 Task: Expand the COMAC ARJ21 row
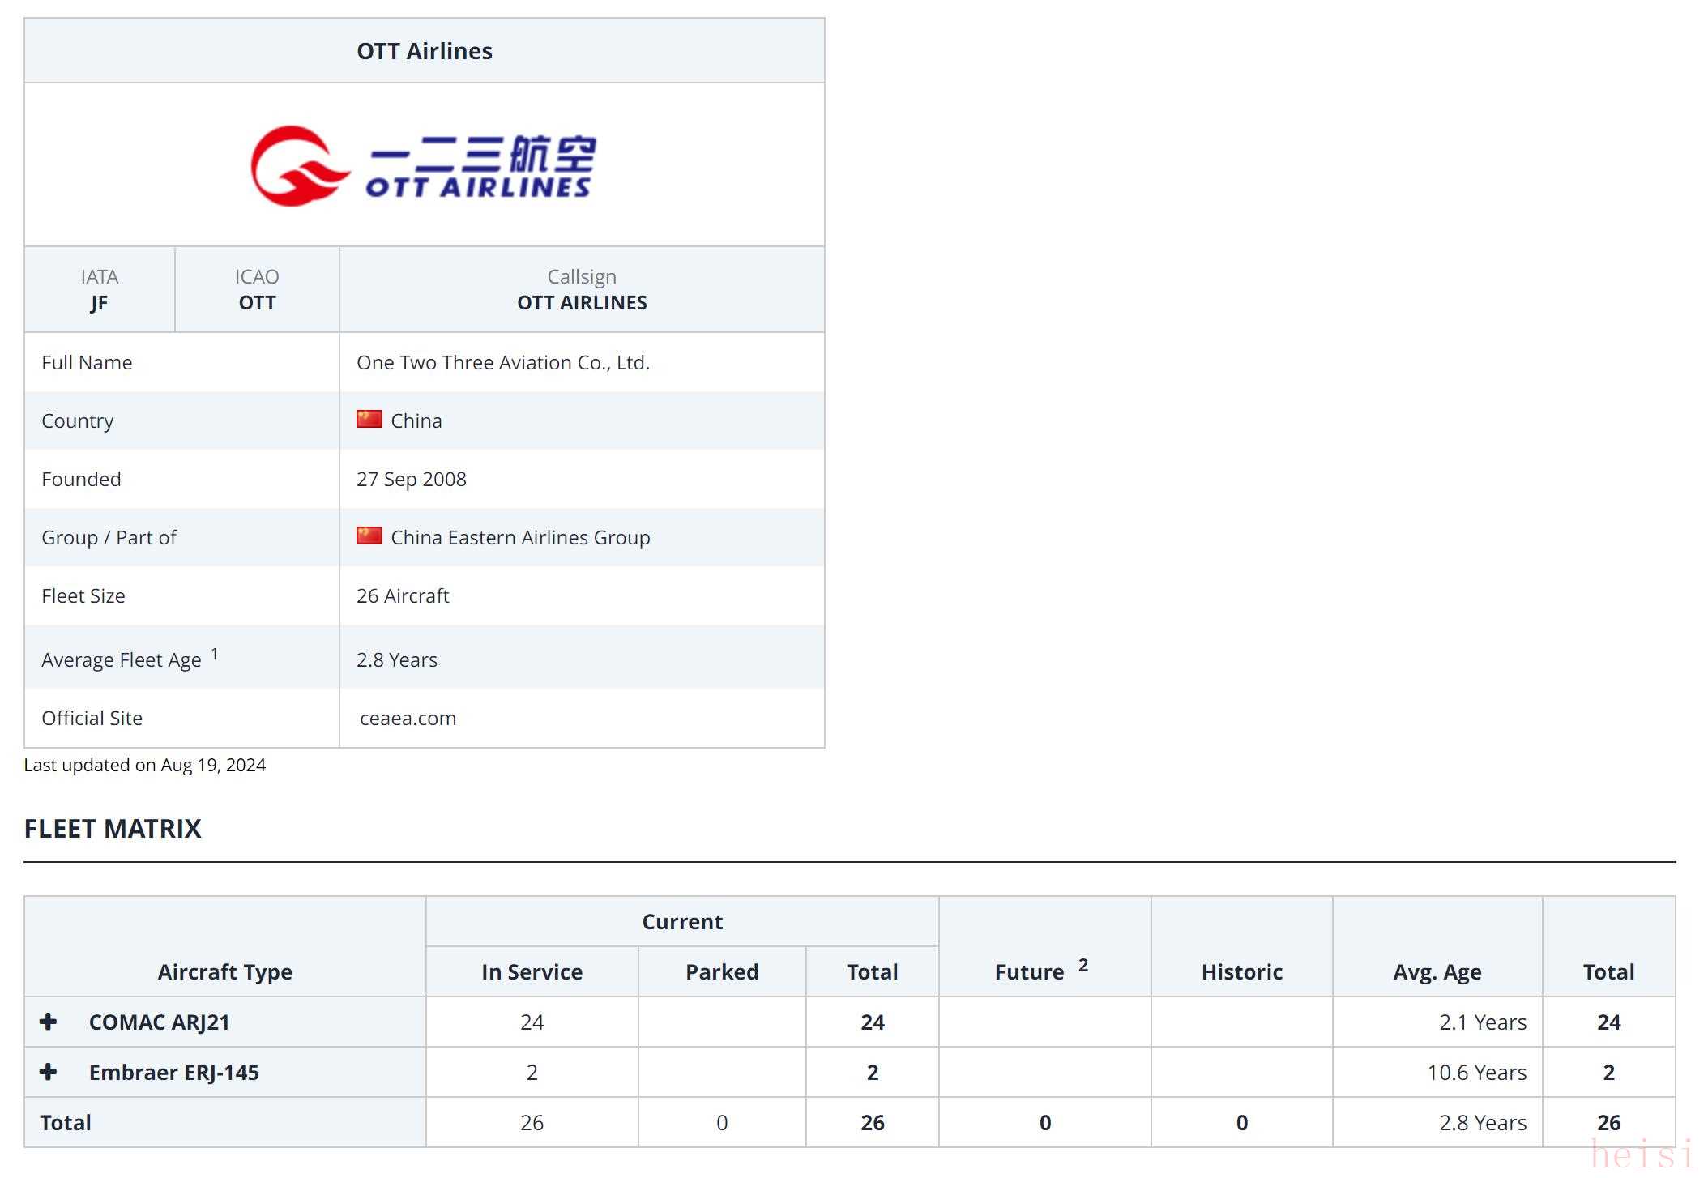[49, 1022]
